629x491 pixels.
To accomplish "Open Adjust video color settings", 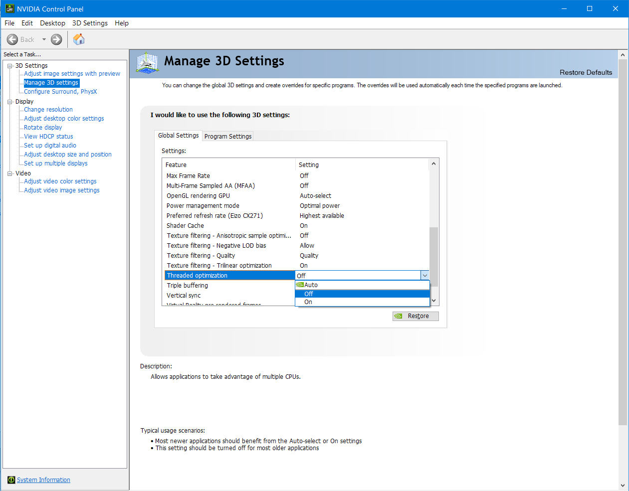I will [60, 181].
